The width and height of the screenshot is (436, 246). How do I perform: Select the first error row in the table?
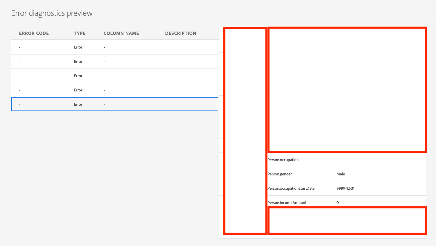click(114, 47)
